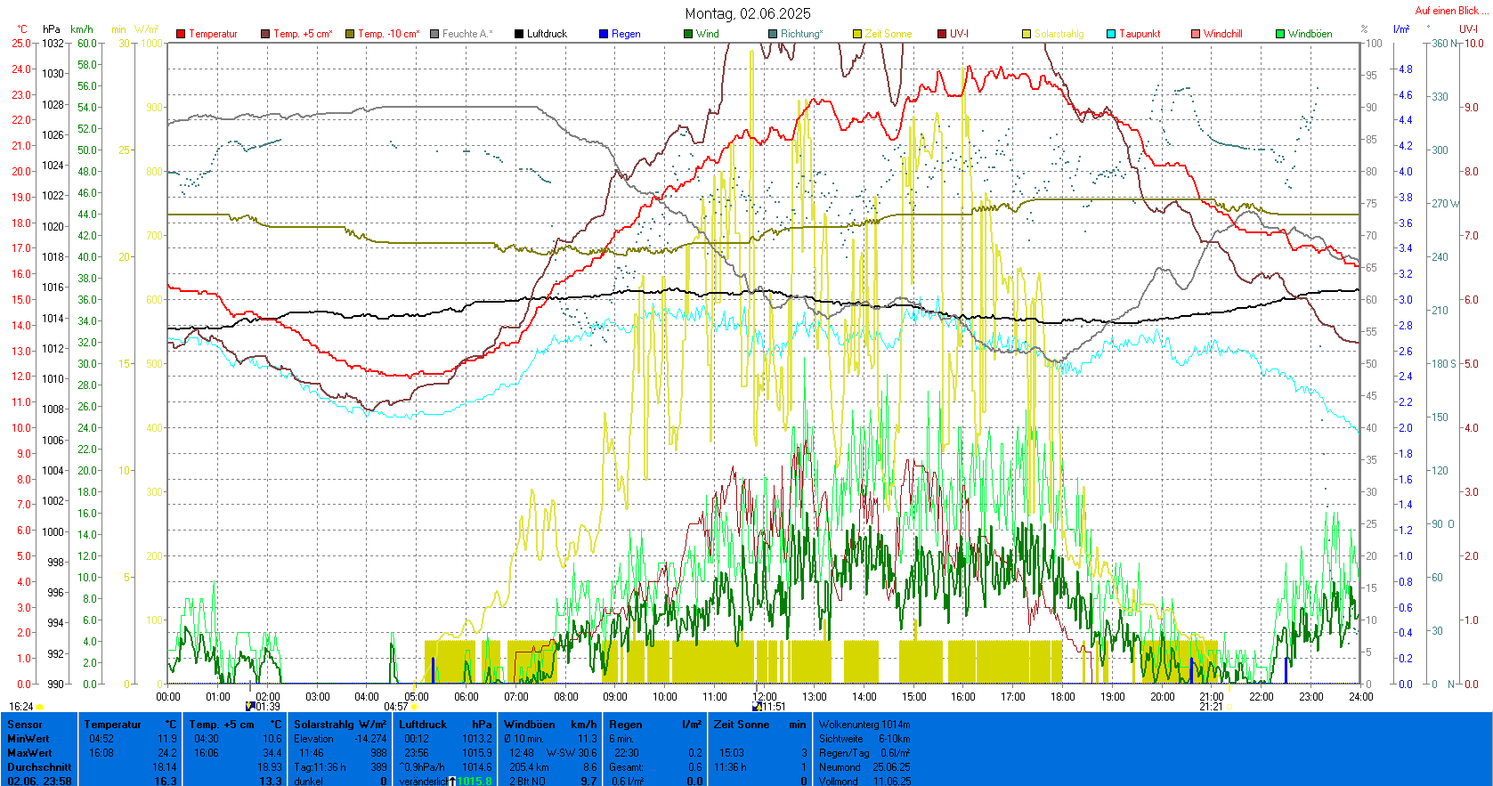
Task: Click the olive Temp. -10 cm legend swatch
Action: (x=350, y=34)
